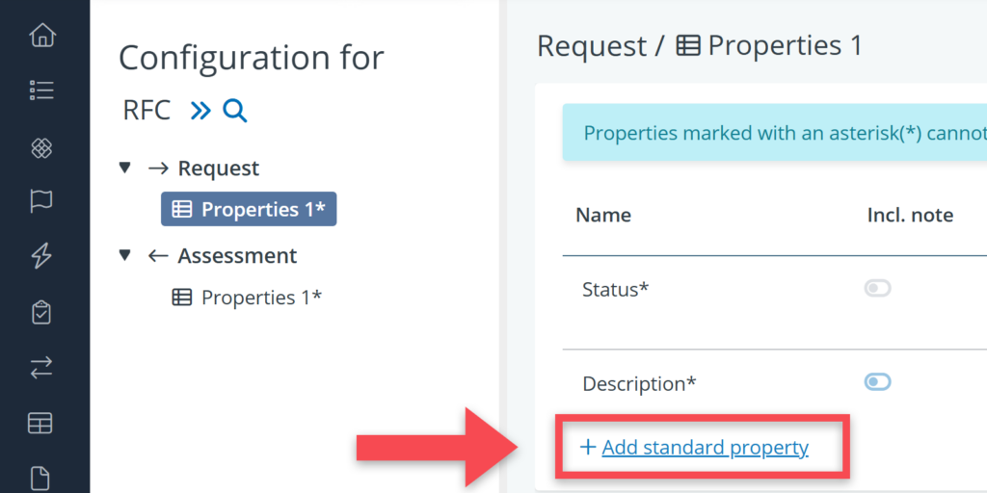Click the document icon in sidebar

pos(42,477)
